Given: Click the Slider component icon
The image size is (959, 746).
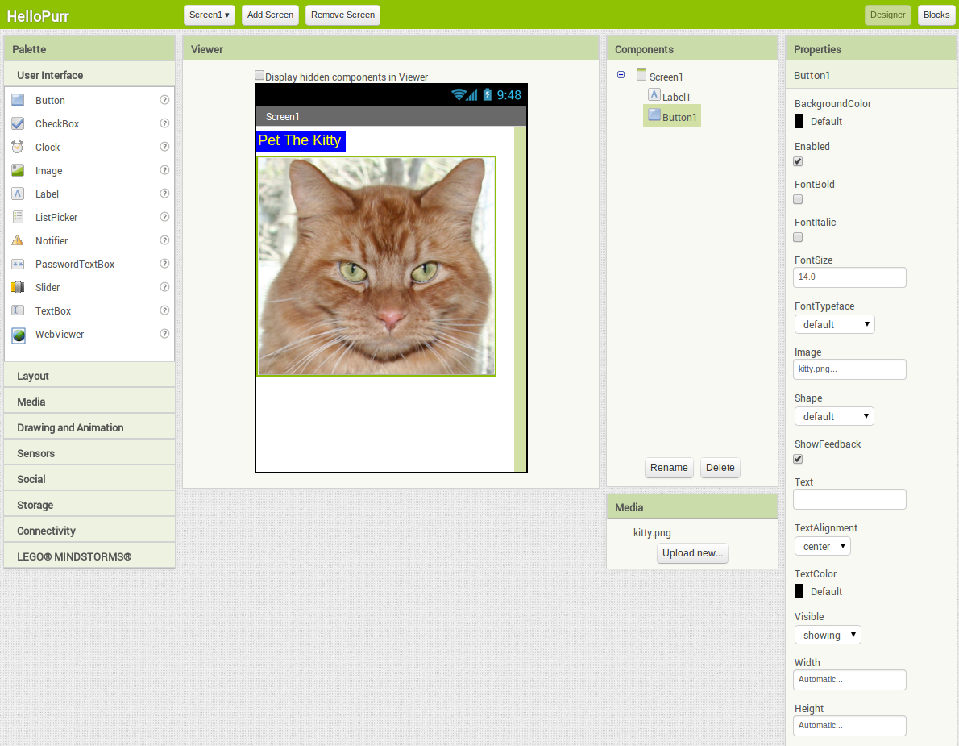Looking at the screenshot, I should pos(18,288).
